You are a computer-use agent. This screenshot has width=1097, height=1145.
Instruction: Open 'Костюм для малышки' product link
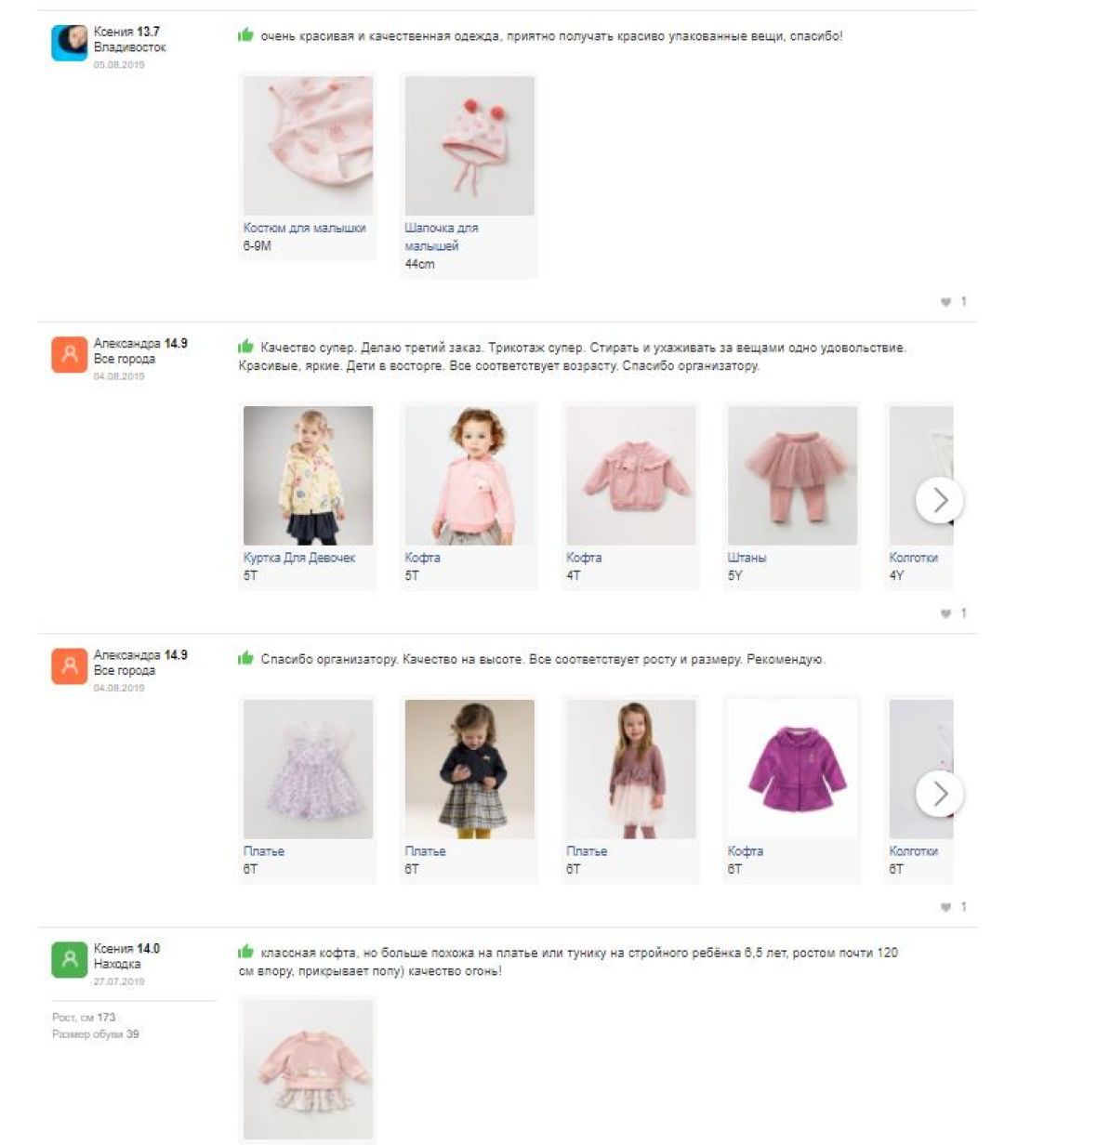tap(304, 228)
